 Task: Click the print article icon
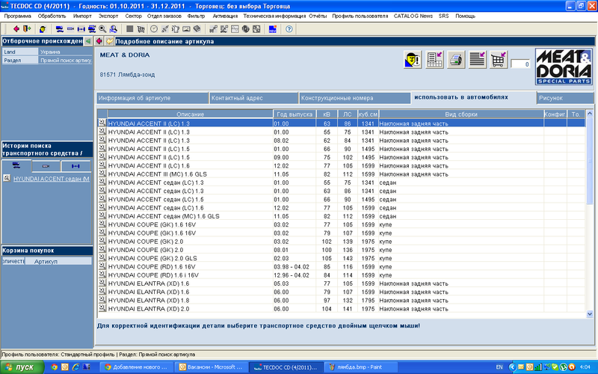point(456,61)
